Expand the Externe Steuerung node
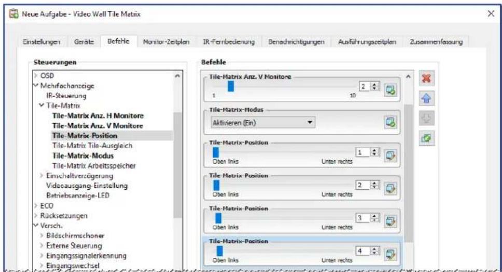This screenshot has height=272, width=502. (x=41, y=246)
